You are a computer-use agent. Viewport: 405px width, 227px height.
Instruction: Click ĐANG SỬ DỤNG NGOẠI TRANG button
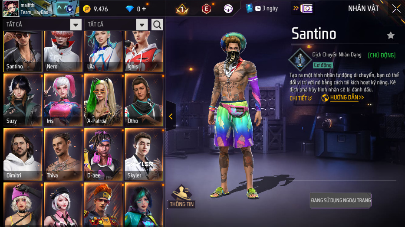[341, 200]
